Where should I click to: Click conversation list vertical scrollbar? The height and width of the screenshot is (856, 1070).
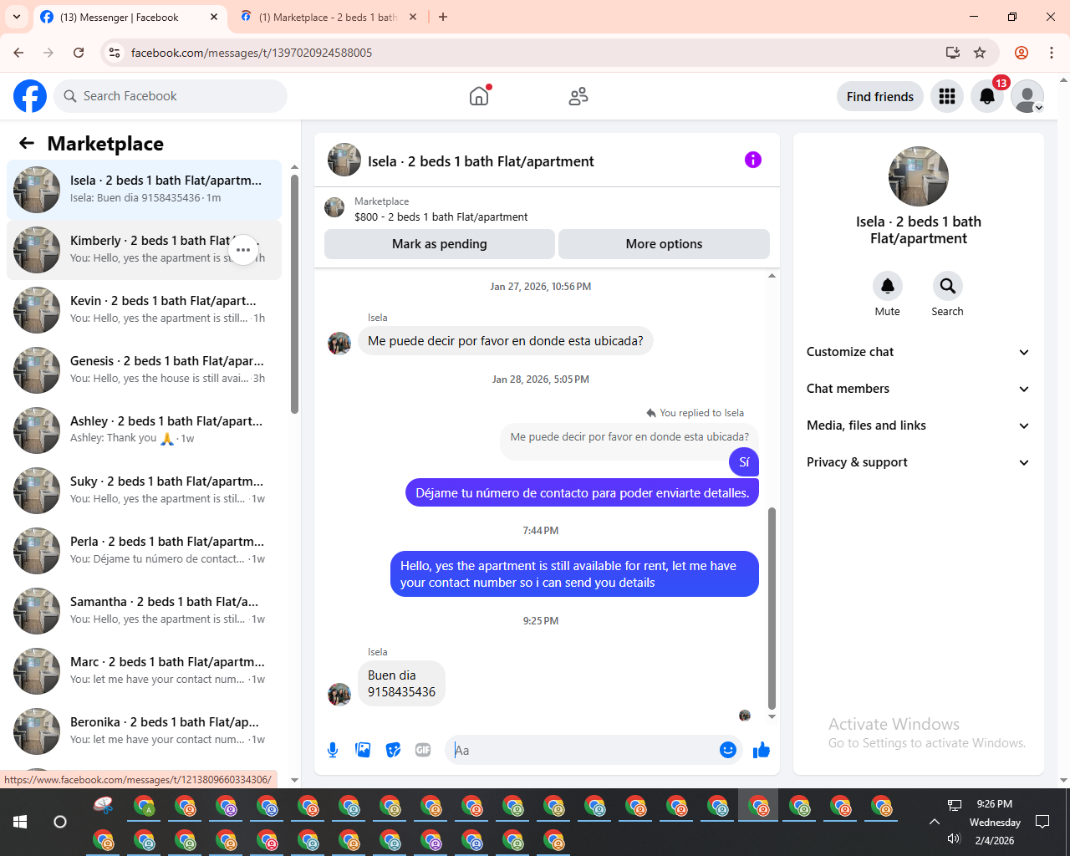pos(294,293)
